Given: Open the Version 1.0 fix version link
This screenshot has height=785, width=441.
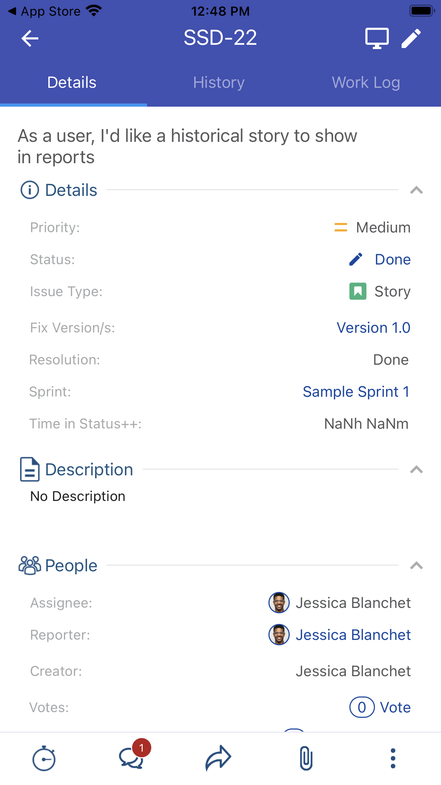Looking at the screenshot, I should 373,328.
